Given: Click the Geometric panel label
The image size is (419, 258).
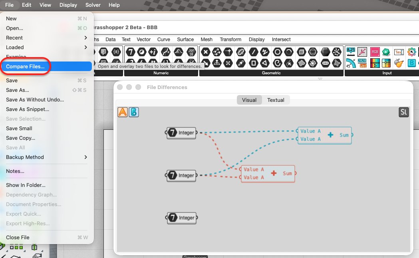Looking at the screenshot, I should click(x=271, y=73).
